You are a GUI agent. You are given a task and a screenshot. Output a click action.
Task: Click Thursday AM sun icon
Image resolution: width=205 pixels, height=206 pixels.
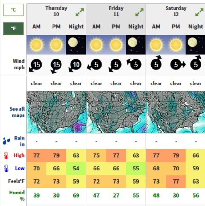coord(37,45)
